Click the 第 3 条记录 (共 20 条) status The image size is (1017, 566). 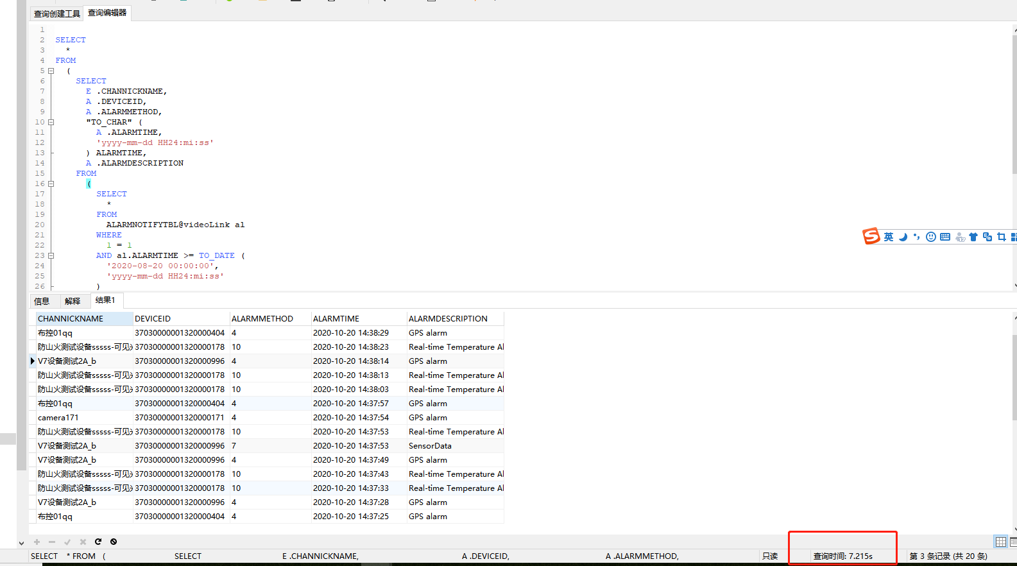pyautogui.click(x=948, y=556)
